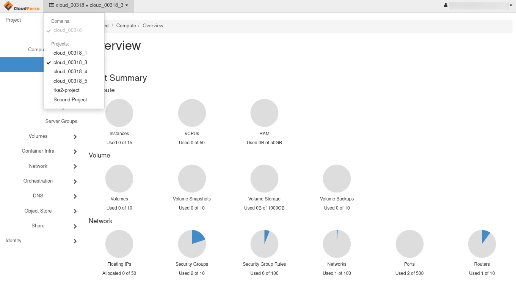Expand the Container Infra section
The image size is (516, 287).
click(75, 151)
